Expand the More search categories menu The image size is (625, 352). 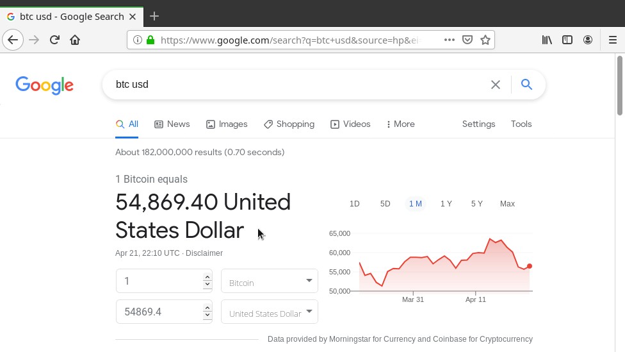coord(401,124)
